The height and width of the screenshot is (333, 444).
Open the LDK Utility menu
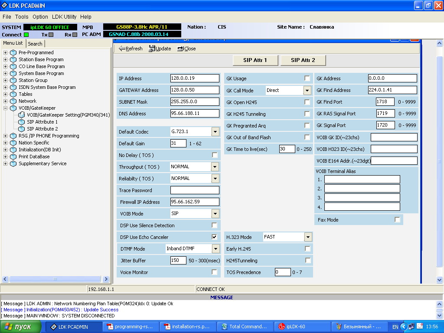(x=64, y=17)
